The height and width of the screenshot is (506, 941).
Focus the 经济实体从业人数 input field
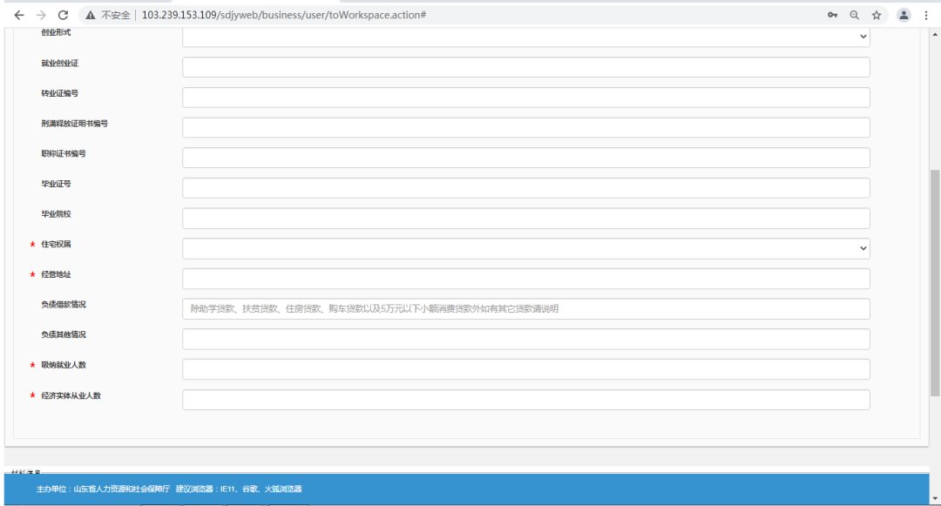click(x=525, y=400)
